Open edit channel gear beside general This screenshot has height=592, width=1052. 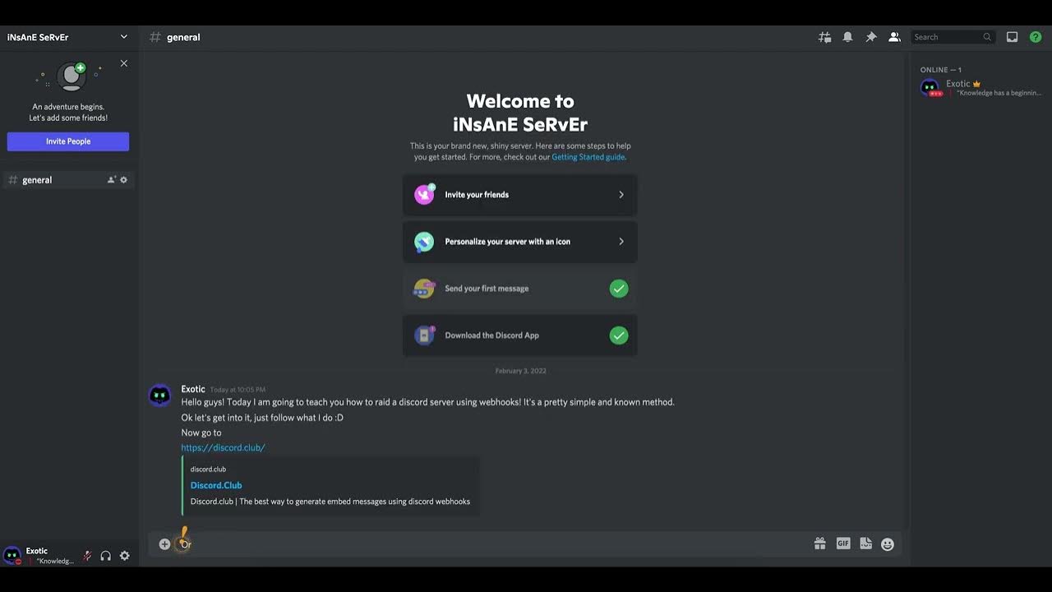124,180
